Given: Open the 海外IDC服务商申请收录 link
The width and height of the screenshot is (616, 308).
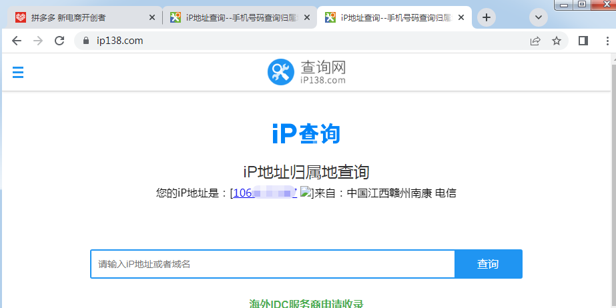Looking at the screenshot, I should tap(306, 303).
